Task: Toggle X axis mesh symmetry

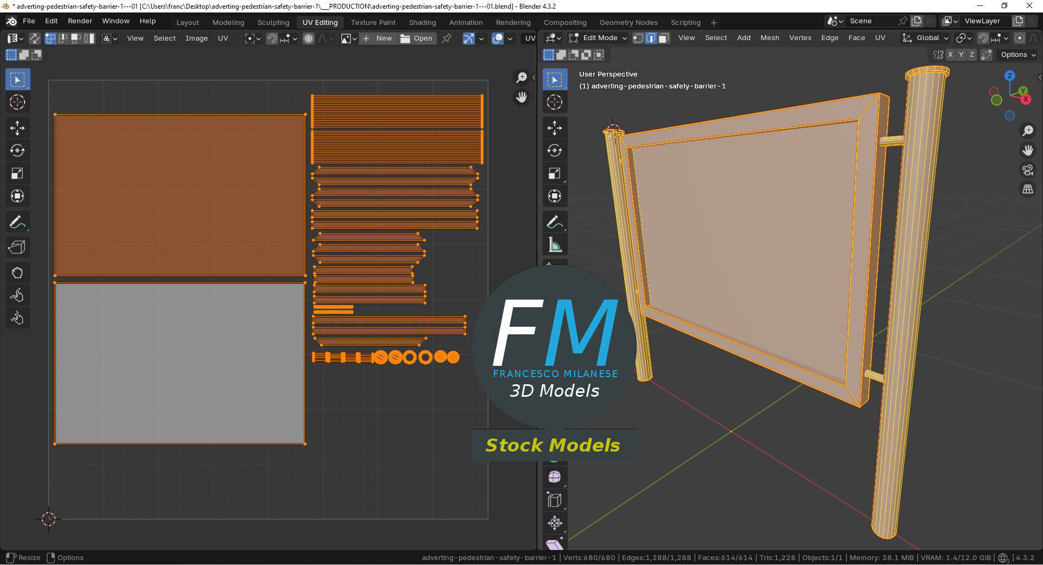Action: pyautogui.click(x=950, y=55)
